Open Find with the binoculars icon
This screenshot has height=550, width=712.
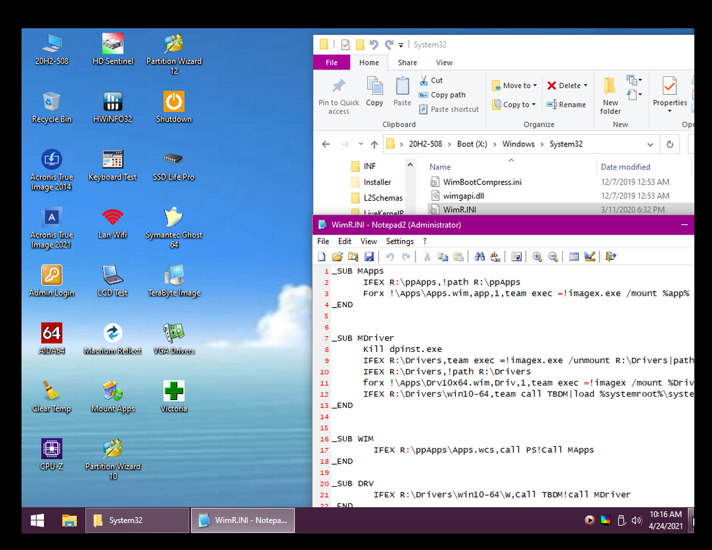[x=479, y=257]
